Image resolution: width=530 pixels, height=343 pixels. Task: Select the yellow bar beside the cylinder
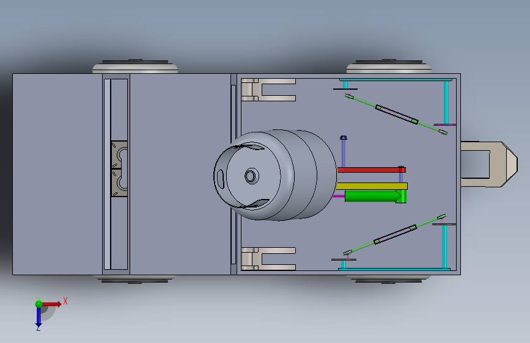pos(372,186)
